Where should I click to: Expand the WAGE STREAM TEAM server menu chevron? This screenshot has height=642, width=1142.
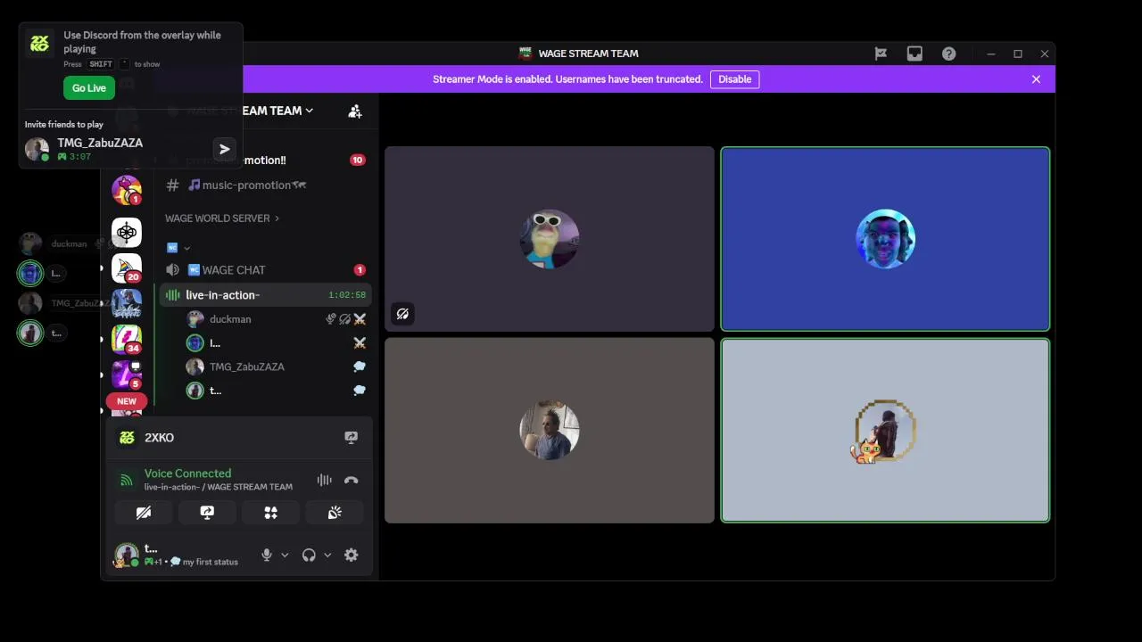310,111
